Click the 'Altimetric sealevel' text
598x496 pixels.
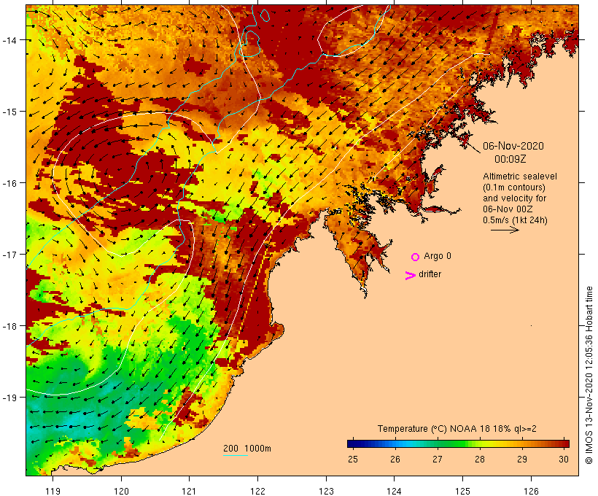pyautogui.click(x=520, y=177)
